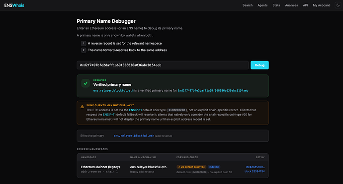The height and width of the screenshot is (184, 343).
Task: Go to Search in top navigation
Action: 248,5
